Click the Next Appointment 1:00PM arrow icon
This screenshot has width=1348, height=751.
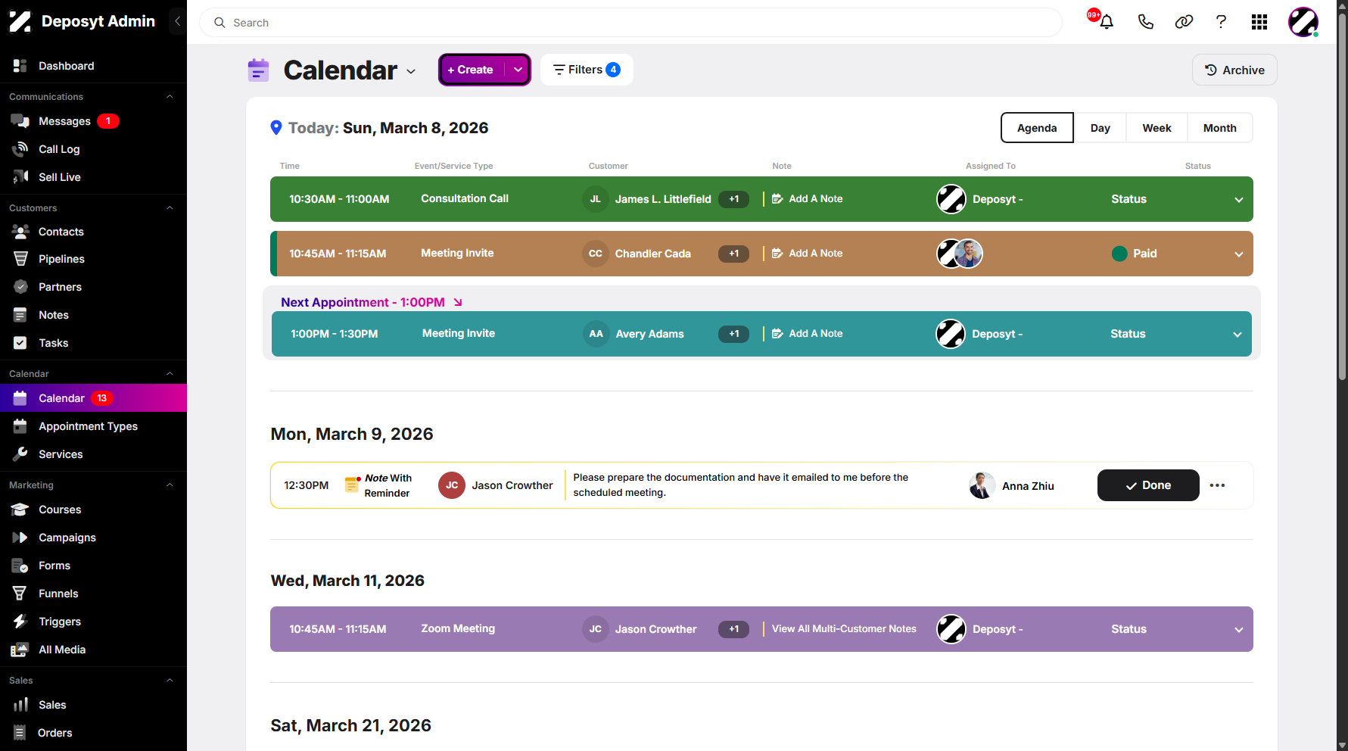tap(458, 302)
